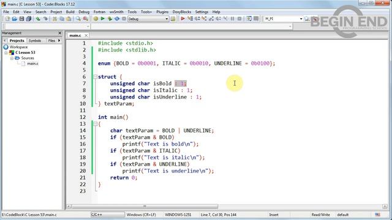Image resolution: width=392 pixels, height=220 pixels.
Task: Open Replace using toolbar icon
Action: coord(86,19)
